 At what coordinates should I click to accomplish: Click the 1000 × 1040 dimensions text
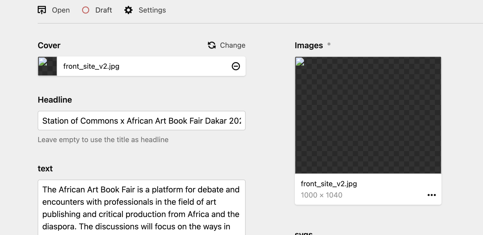coord(321,195)
